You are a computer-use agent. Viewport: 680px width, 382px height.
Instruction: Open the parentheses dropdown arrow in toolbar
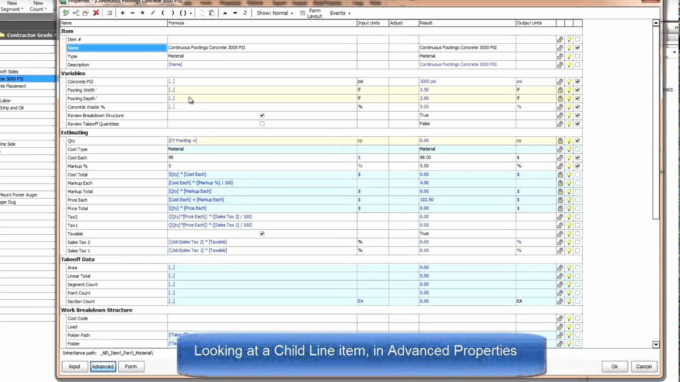point(191,13)
